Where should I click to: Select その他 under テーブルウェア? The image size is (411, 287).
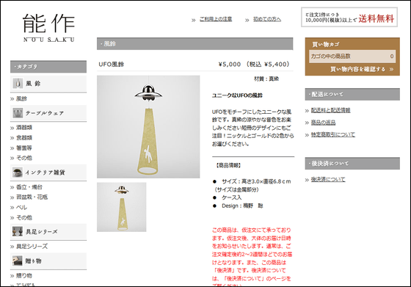pos(24,158)
